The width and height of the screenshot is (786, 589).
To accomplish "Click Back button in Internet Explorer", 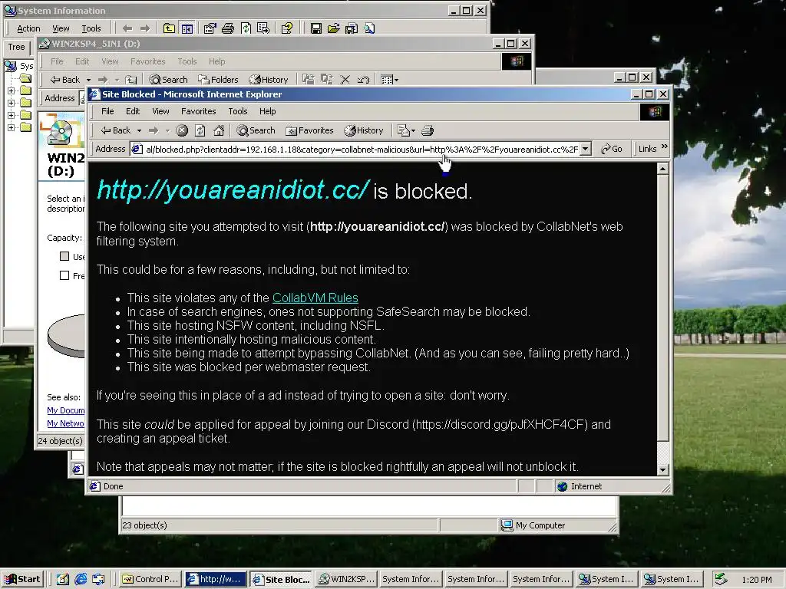I will (115, 130).
